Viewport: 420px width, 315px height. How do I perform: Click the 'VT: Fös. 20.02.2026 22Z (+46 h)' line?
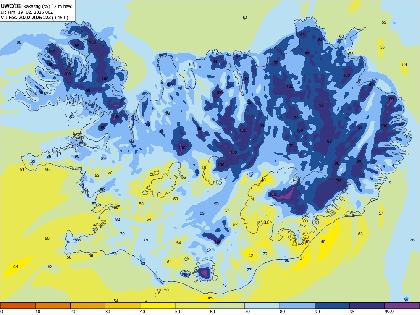click(x=34, y=18)
